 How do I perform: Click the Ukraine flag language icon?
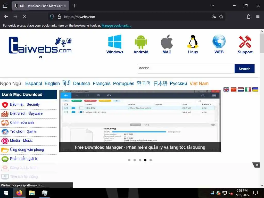[x=255, y=89]
